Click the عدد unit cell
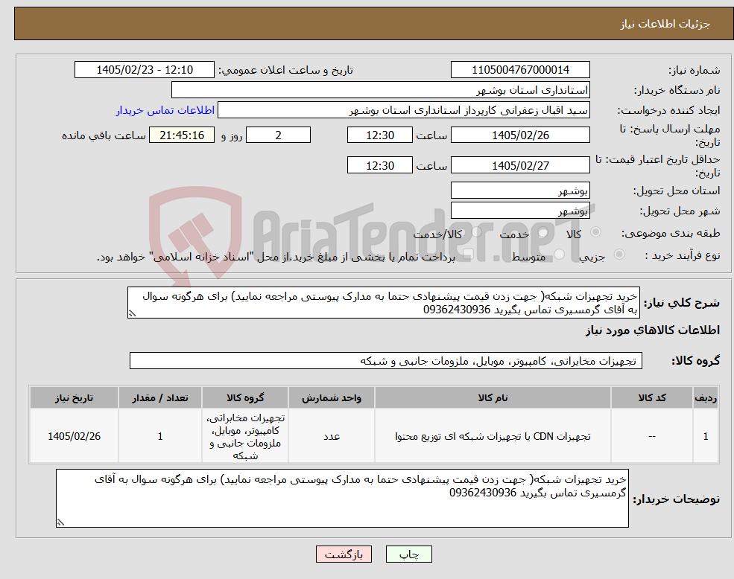Image resolution: width=734 pixels, height=579 pixels. 332,436
